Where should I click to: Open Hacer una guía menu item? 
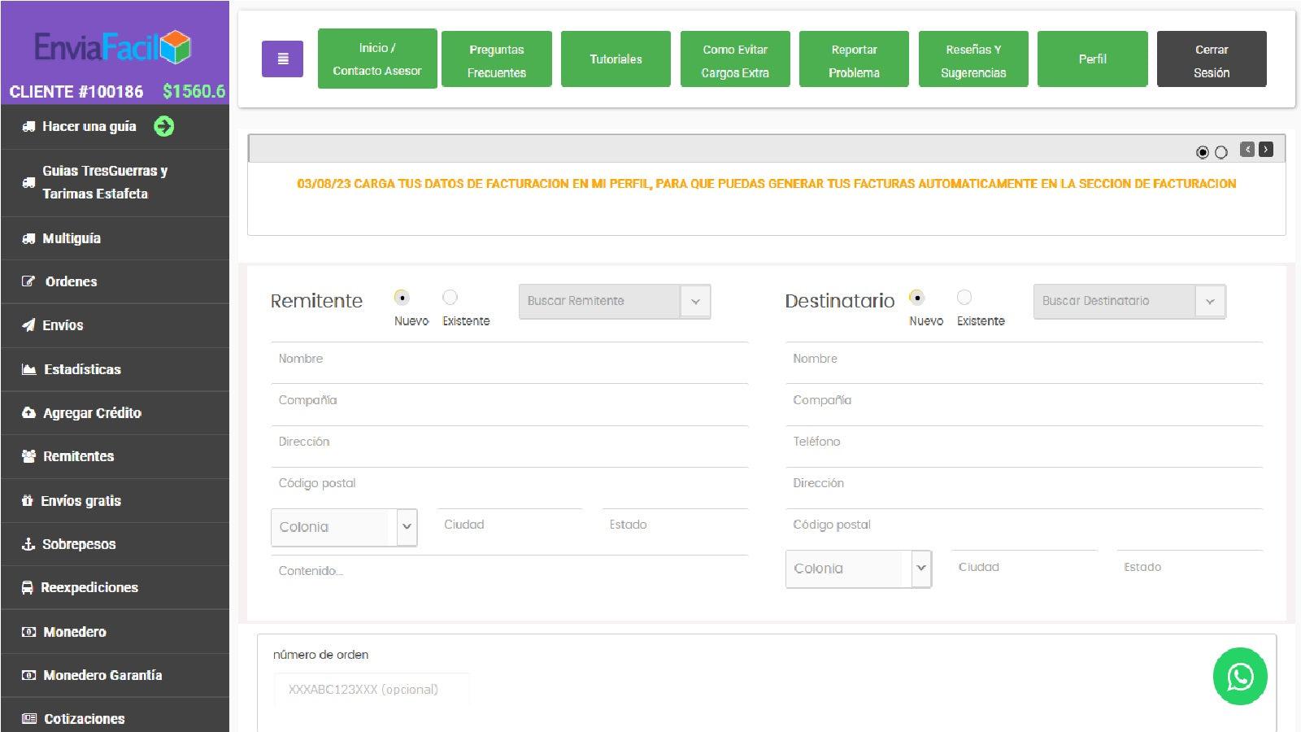(115, 126)
